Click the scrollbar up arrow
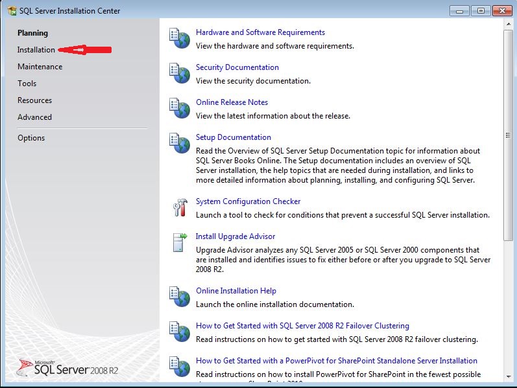The image size is (517, 388). (509, 24)
